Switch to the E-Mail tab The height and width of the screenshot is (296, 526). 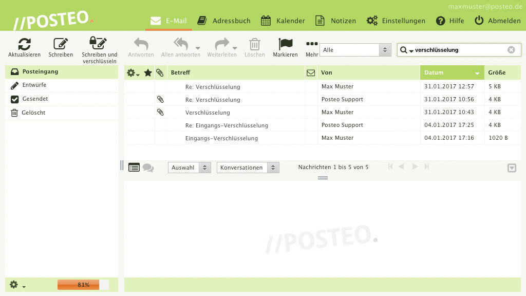168,21
